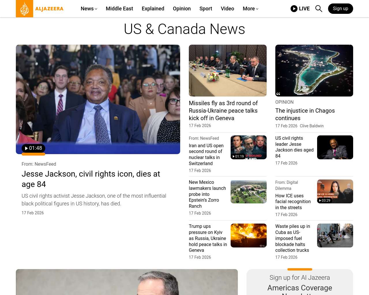Go to the Opinion section

pyautogui.click(x=182, y=9)
